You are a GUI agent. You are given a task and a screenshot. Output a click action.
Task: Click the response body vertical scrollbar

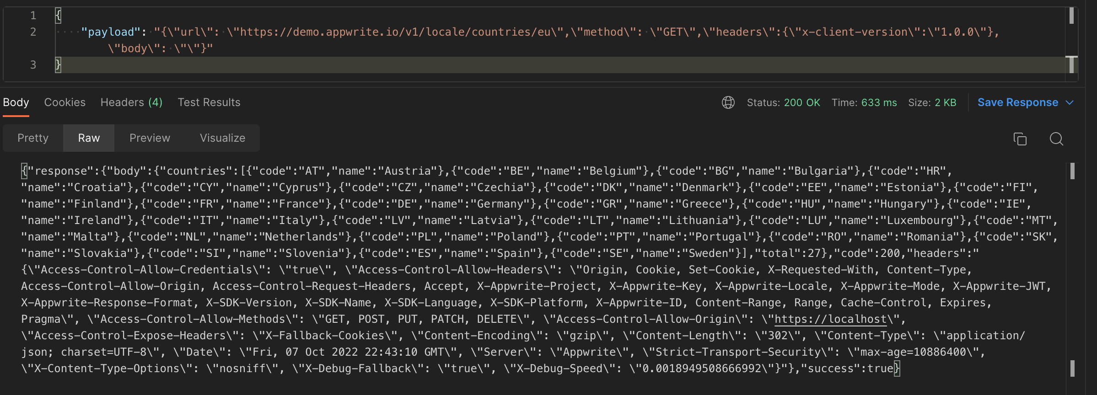[x=1072, y=270]
